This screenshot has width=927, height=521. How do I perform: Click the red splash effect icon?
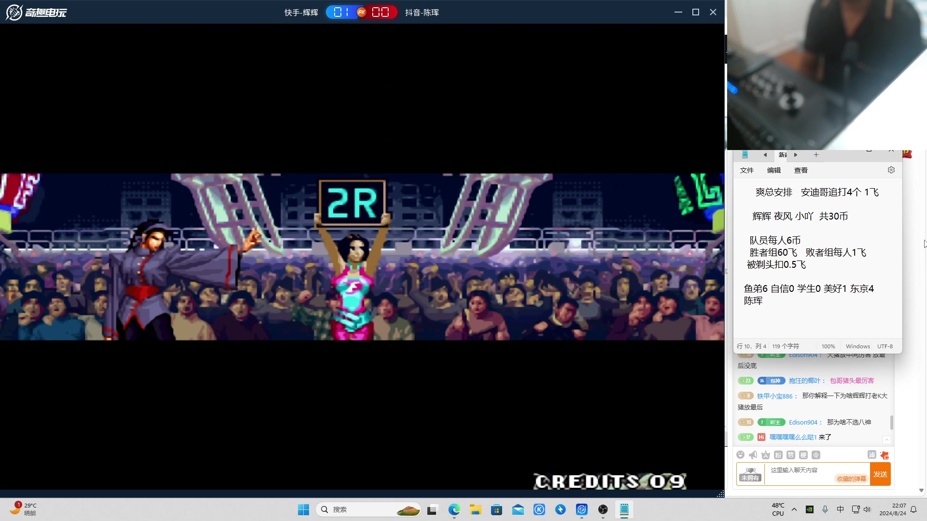pos(884,455)
